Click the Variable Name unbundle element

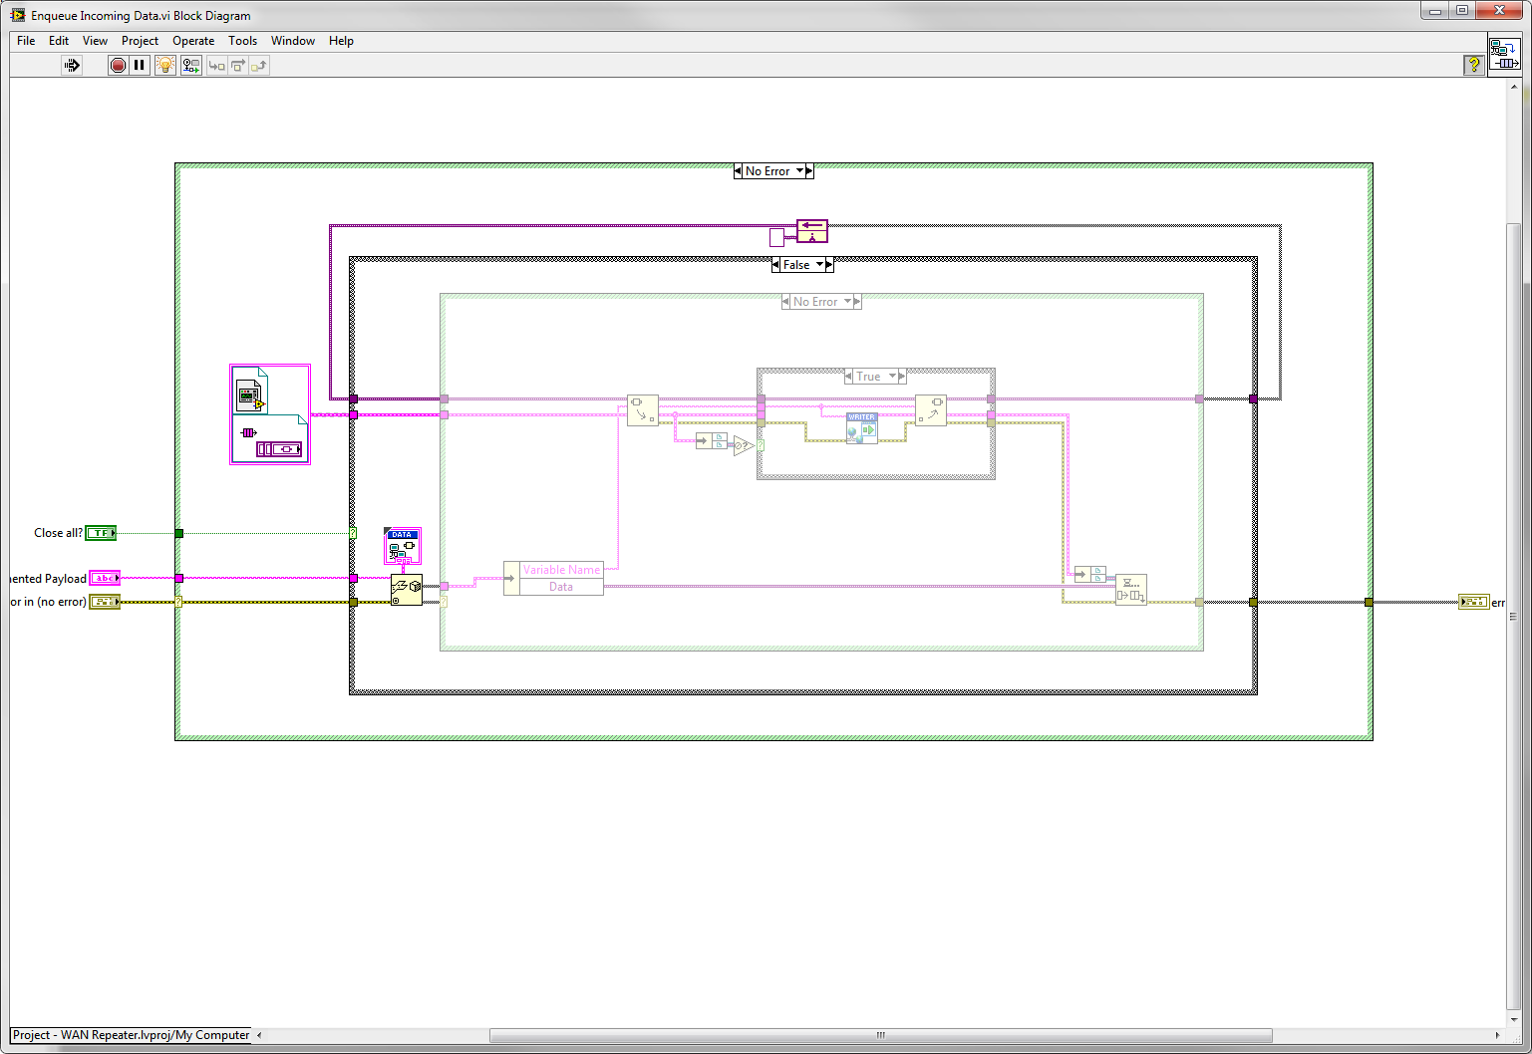(x=561, y=570)
